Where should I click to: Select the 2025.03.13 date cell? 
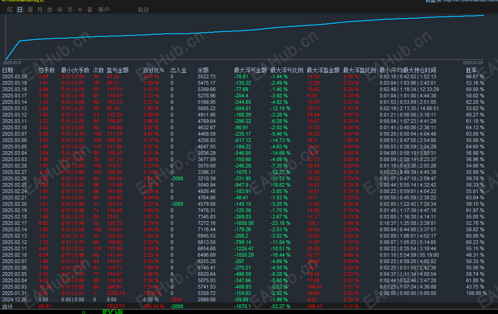coord(15,108)
